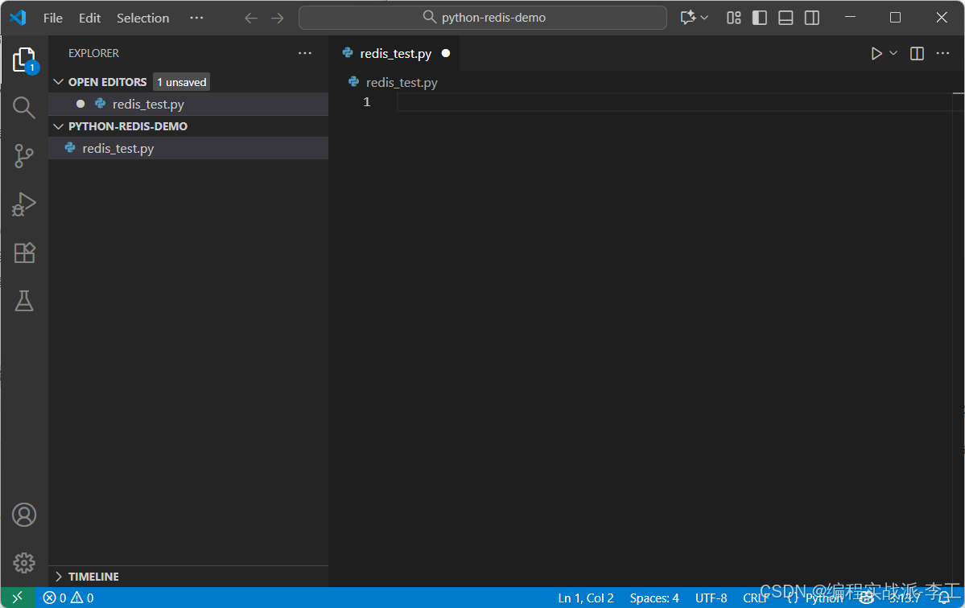Close the unsaved redis_test.py tab dot
Image resolution: width=965 pixels, height=608 pixels.
pyautogui.click(x=446, y=54)
